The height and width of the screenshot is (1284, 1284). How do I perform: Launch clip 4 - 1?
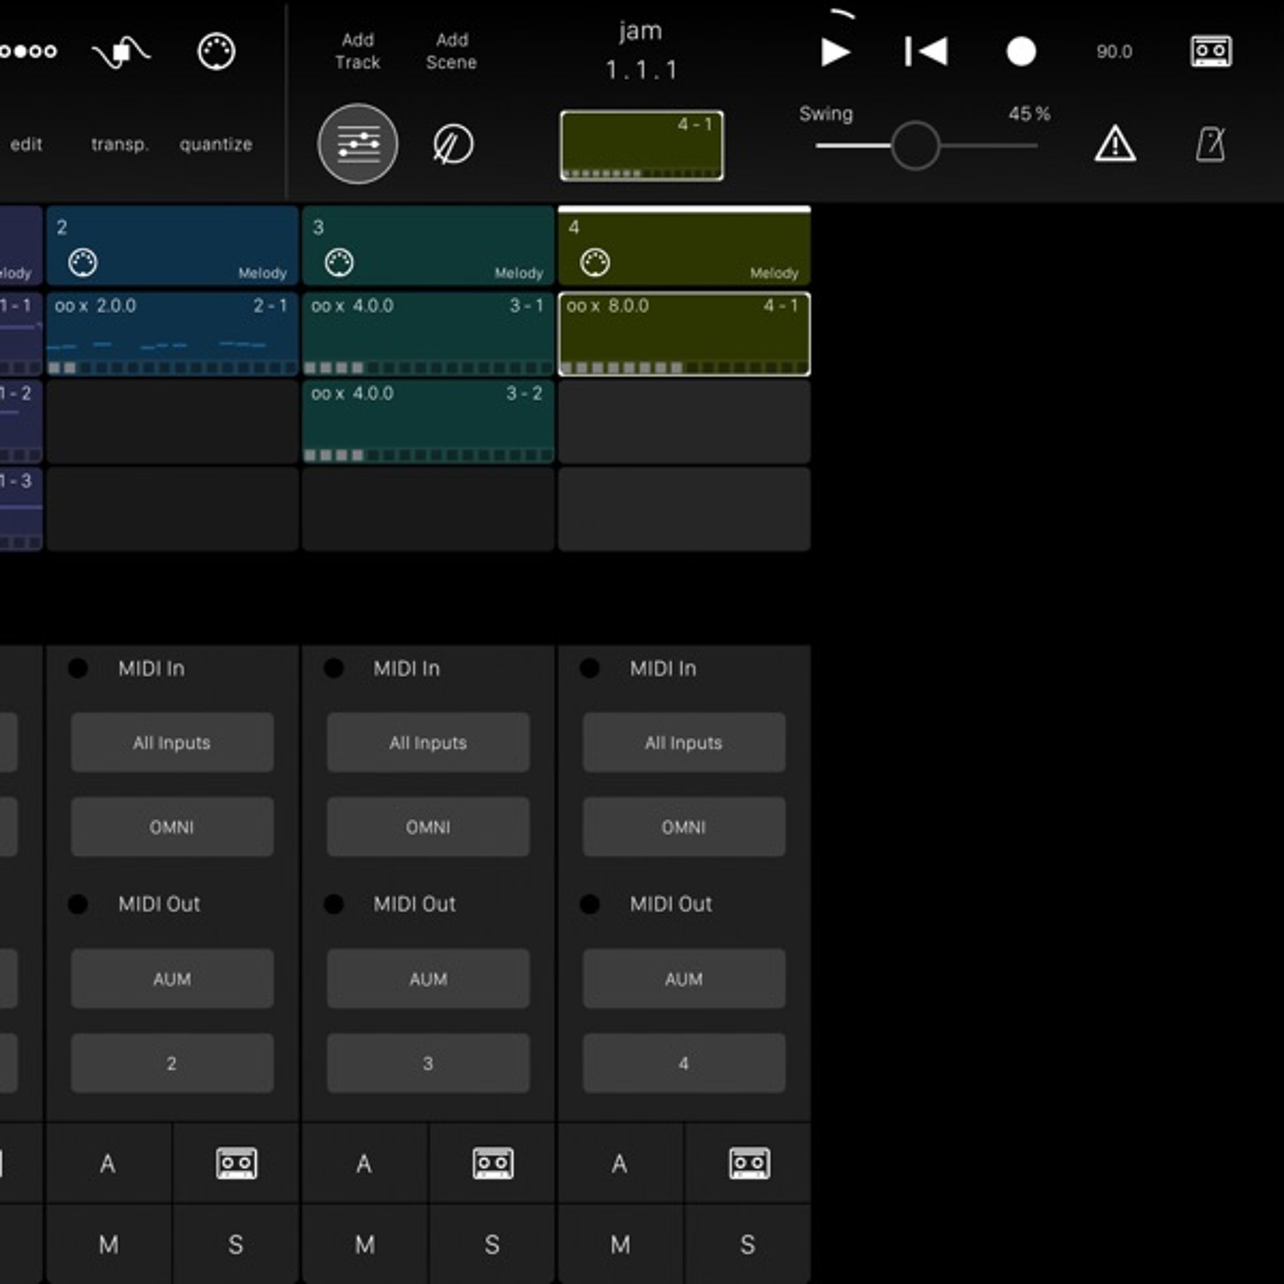(684, 334)
